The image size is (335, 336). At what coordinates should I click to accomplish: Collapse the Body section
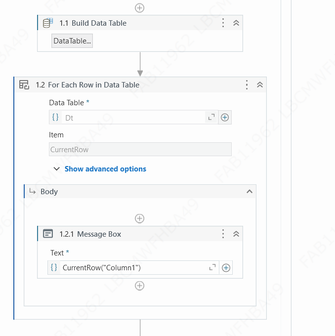click(x=250, y=191)
